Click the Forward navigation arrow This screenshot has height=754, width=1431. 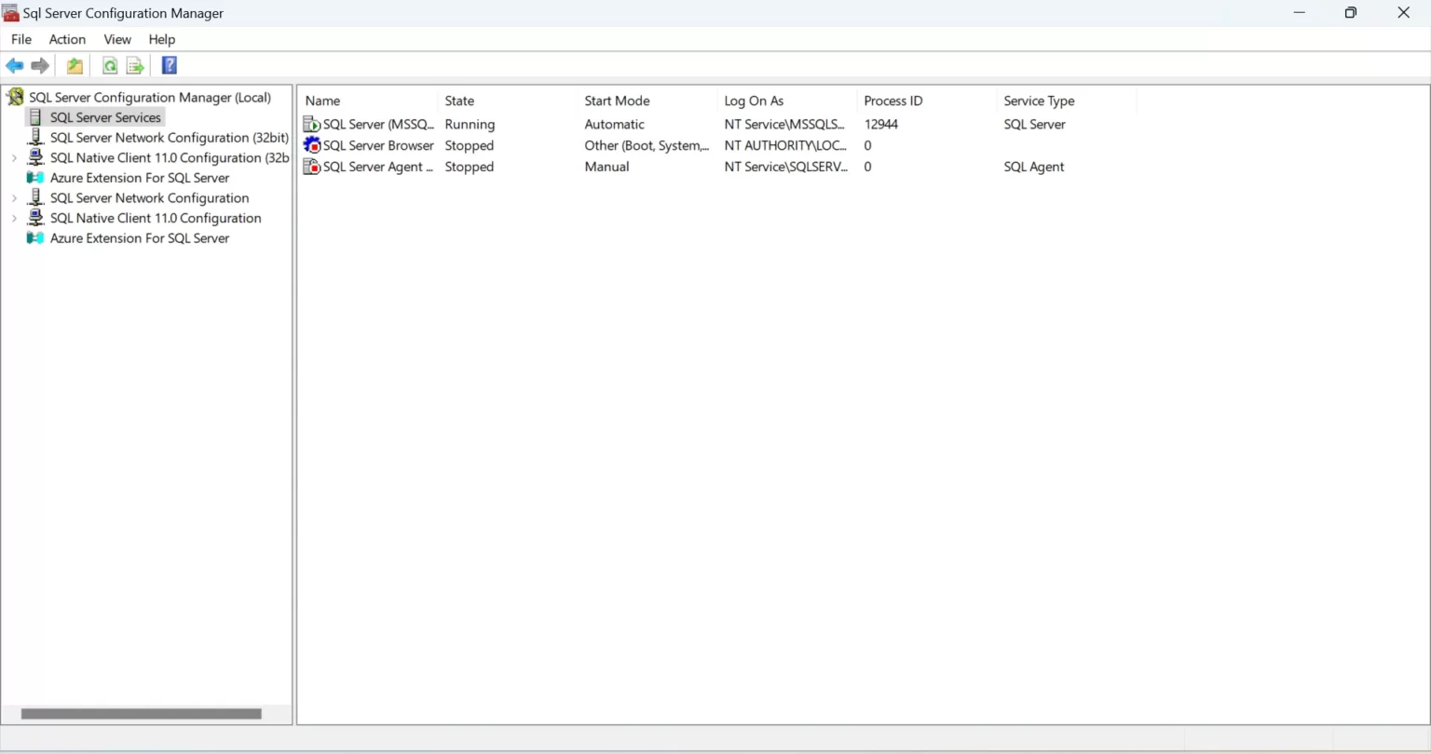pos(40,65)
